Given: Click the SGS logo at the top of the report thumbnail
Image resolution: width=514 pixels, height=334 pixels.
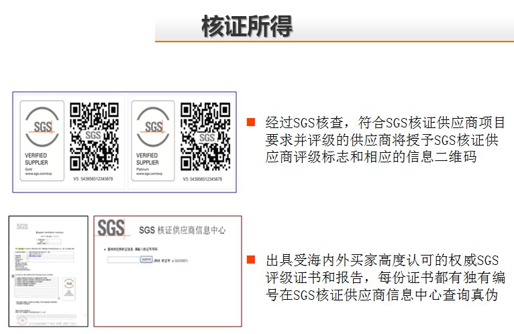Looking at the screenshot, I should coord(22,226).
